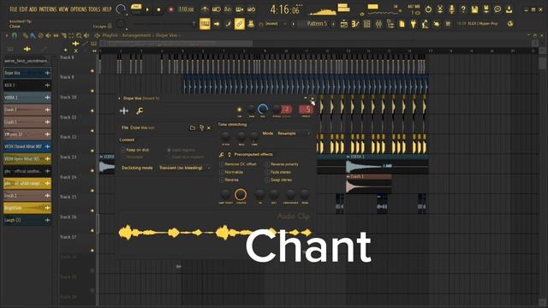548x308 pixels.
Task: Open the VIEW menu
Action: (x=63, y=9)
